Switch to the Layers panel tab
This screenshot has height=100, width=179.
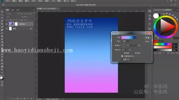[x=7, y=10]
